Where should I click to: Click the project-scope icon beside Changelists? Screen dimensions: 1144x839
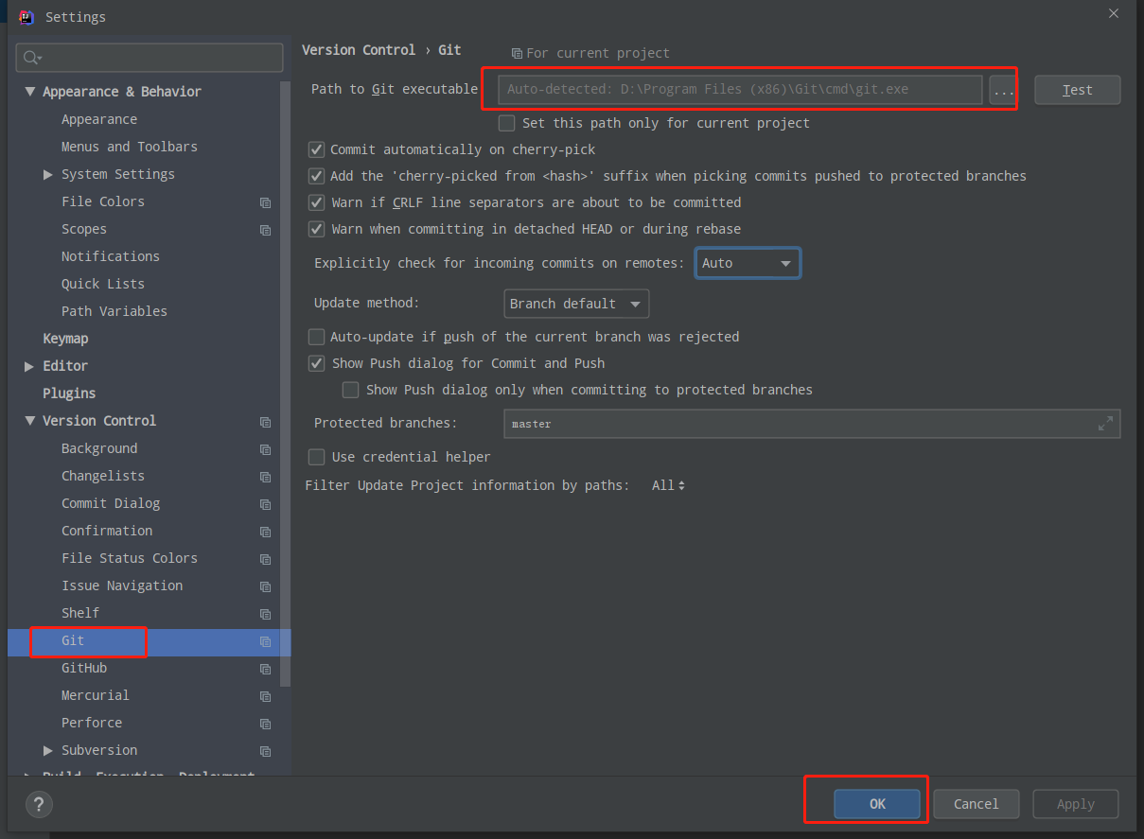coord(265,477)
